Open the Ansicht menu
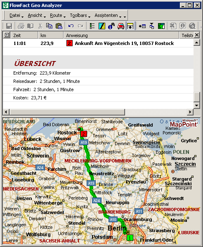This screenshot has height=247, width=203. pyautogui.click(x=37, y=15)
